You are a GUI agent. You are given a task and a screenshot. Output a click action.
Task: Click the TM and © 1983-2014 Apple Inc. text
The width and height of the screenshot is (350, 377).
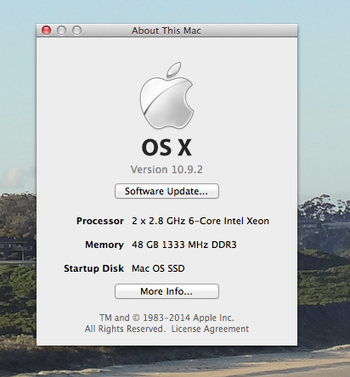click(167, 318)
